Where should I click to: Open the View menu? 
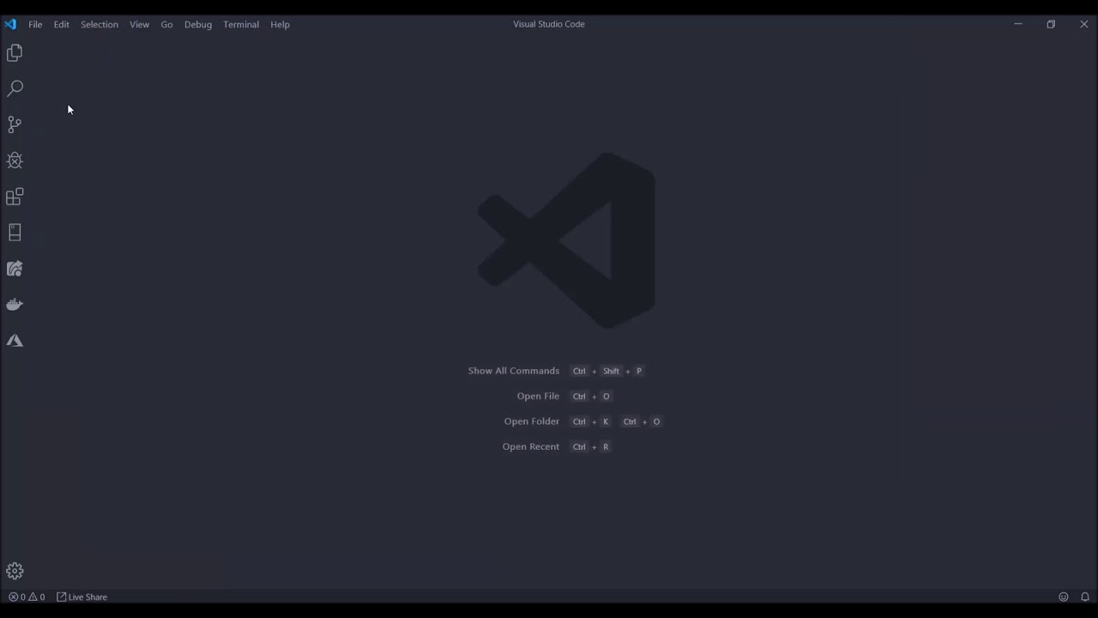140,24
